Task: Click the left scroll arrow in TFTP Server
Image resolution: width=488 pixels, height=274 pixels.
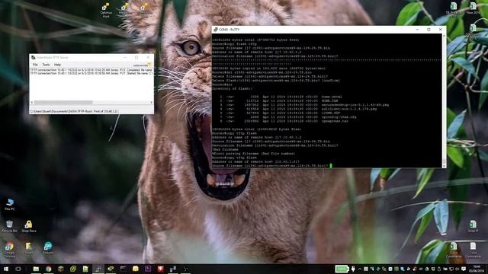Action: 32,102
